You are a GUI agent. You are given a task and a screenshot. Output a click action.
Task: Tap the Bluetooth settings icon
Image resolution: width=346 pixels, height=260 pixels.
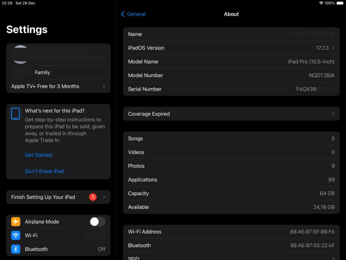16,249
